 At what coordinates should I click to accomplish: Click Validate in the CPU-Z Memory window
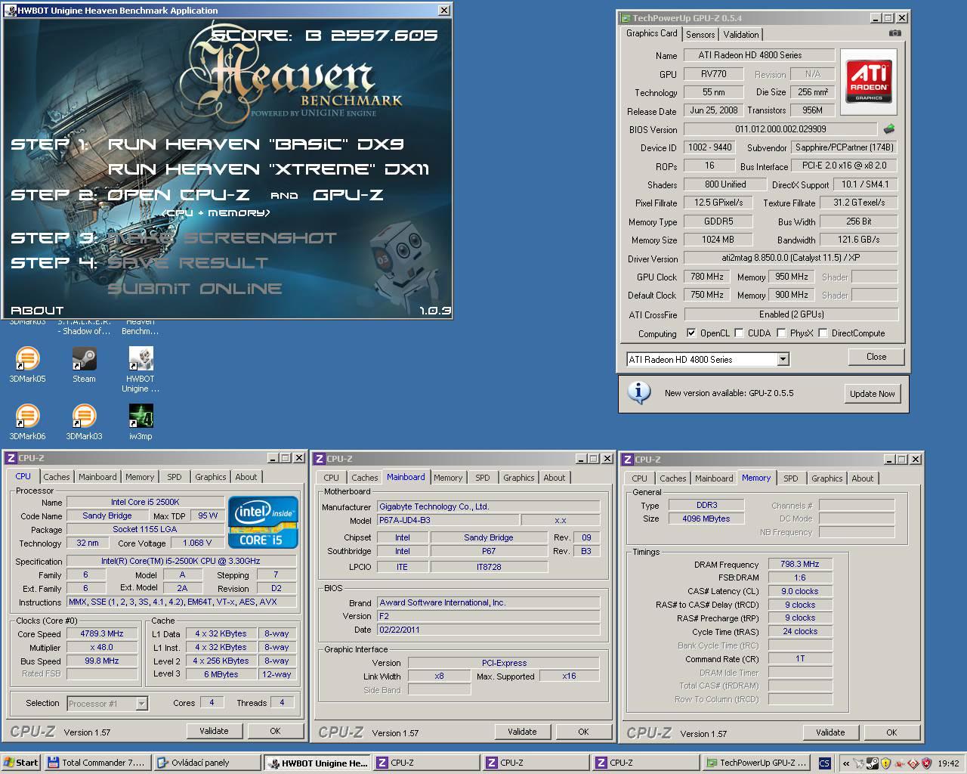830,732
